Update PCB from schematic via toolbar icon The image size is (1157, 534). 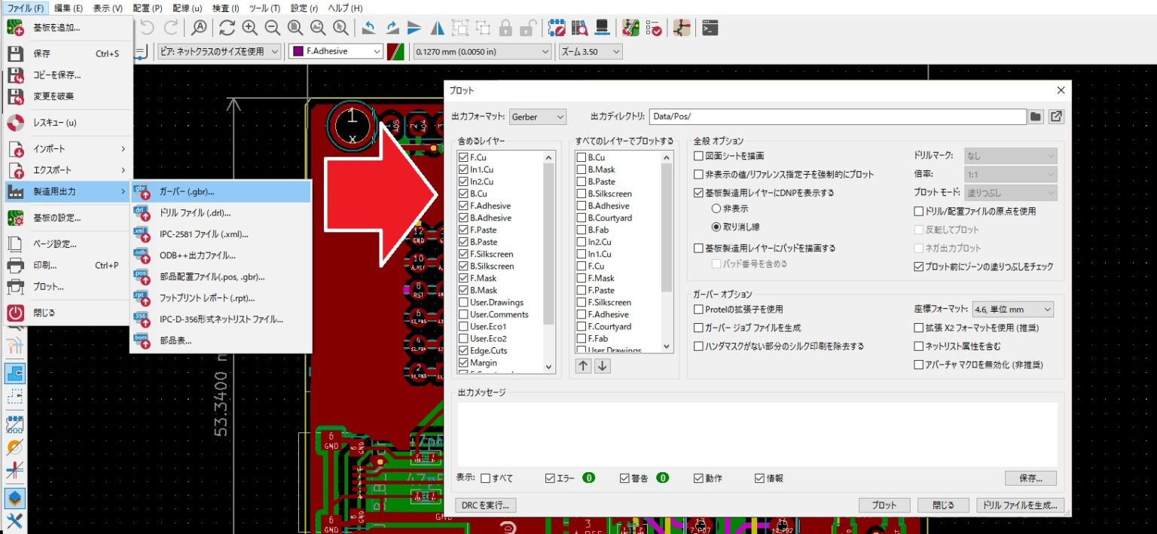[x=629, y=28]
